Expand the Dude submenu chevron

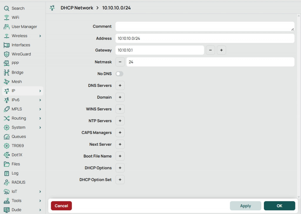[x=40, y=210]
